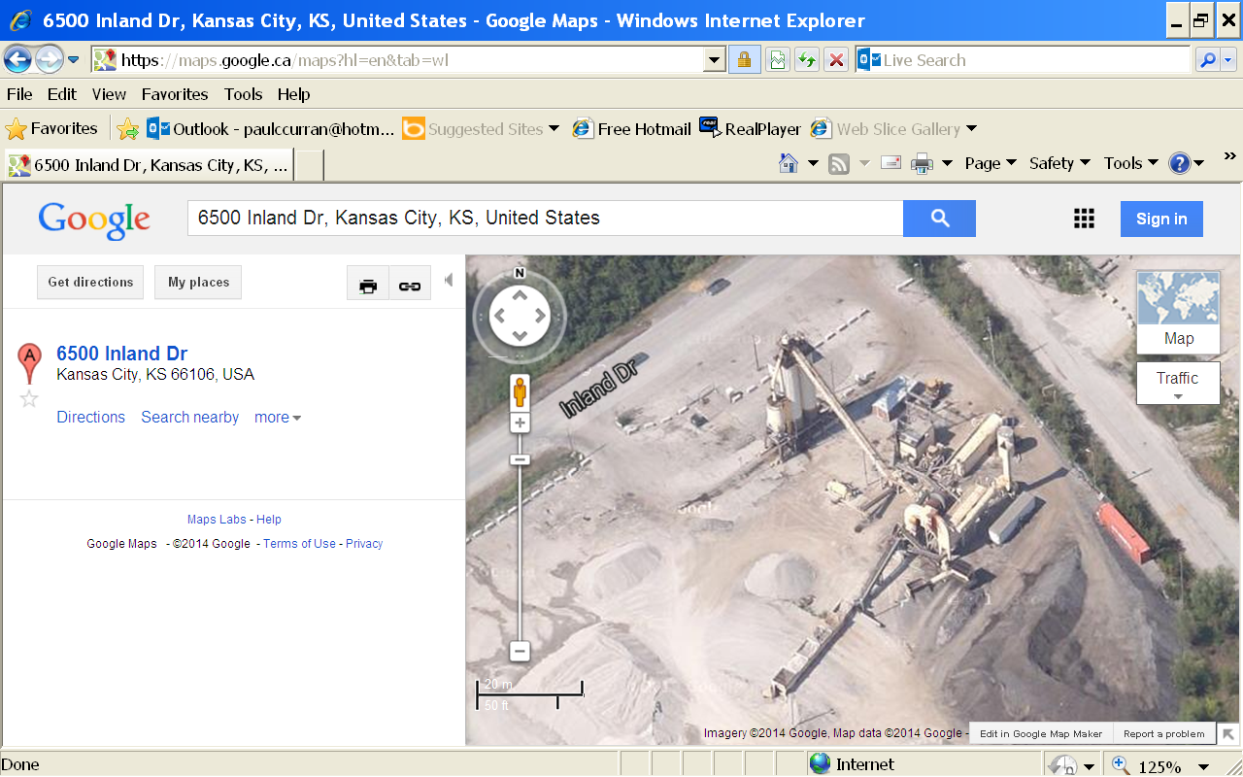Zoom out with the bottom minus button
The width and height of the screenshot is (1243, 777).
[520, 651]
